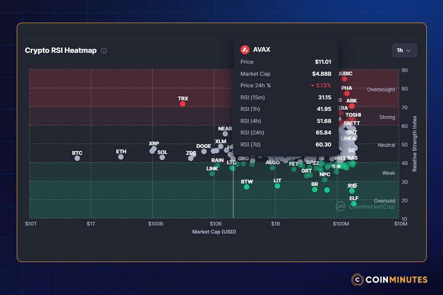Viewport: 443px width, 295px height.
Task: Click the XLM data point
Action: [x=221, y=147]
